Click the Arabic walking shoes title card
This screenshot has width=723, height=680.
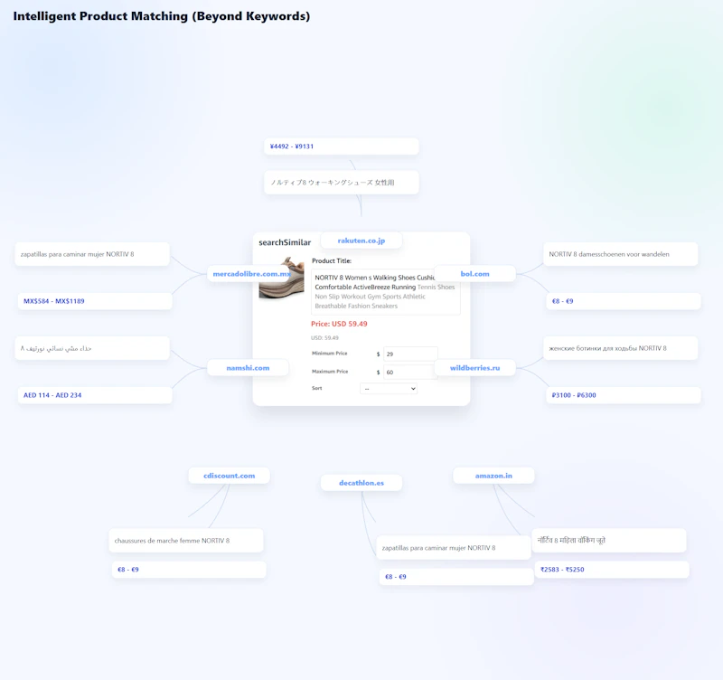point(92,348)
